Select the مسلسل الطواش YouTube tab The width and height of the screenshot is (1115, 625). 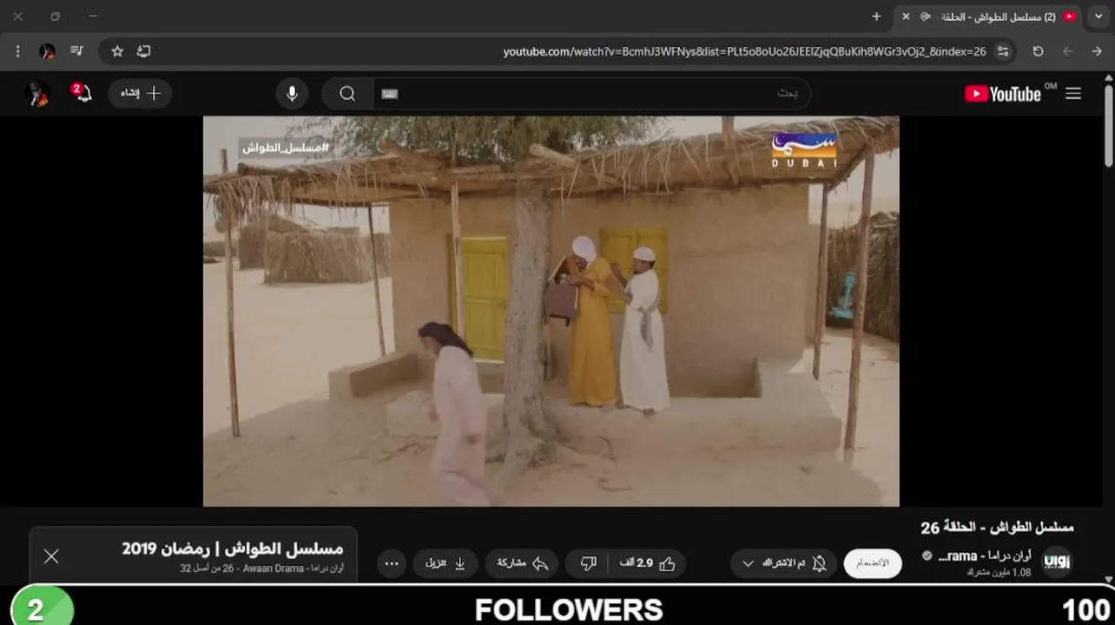tap(990, 16)
